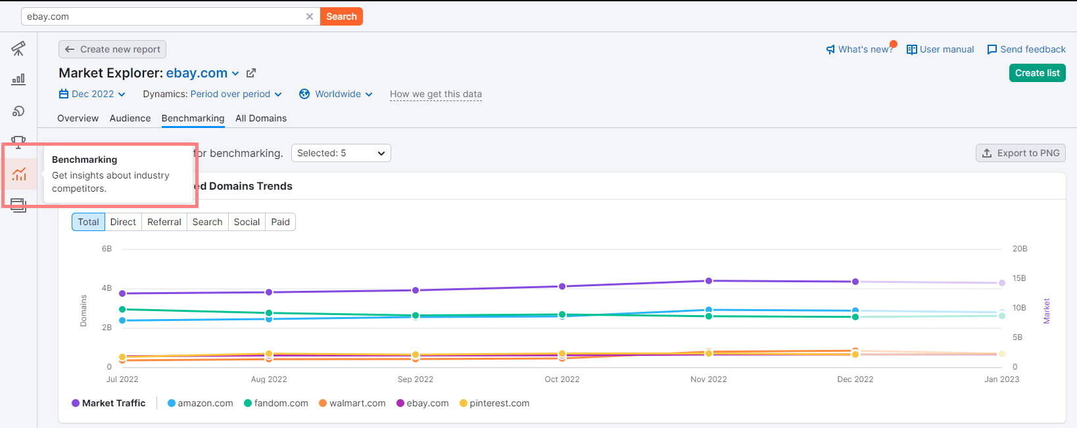The image size is (1077, 428).
Task: Click the speech bubble icon beside Send feedback
Action: [992, 50]
